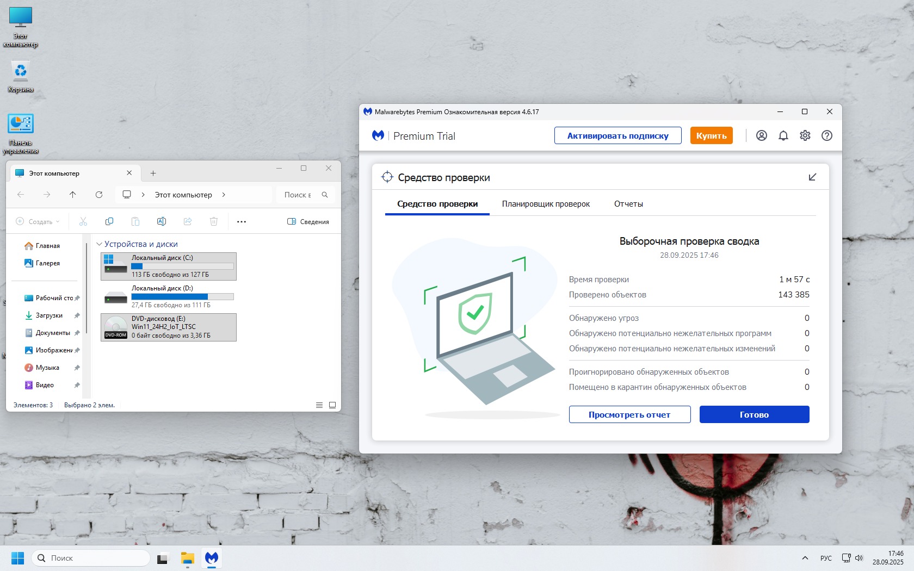Image resolution: width=914 pixels, height=571 pixels.
Task: Open Malwarebytes help question mark icon
Action: point(827,136)
